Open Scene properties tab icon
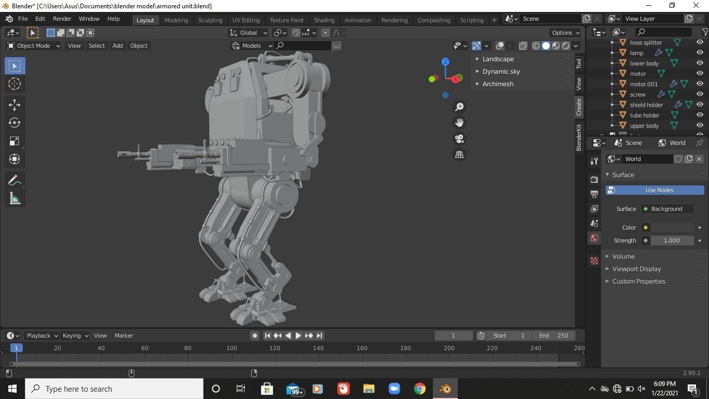Image resolution: width=709 pixels, height=399 pixels. [x=594, y=223]
